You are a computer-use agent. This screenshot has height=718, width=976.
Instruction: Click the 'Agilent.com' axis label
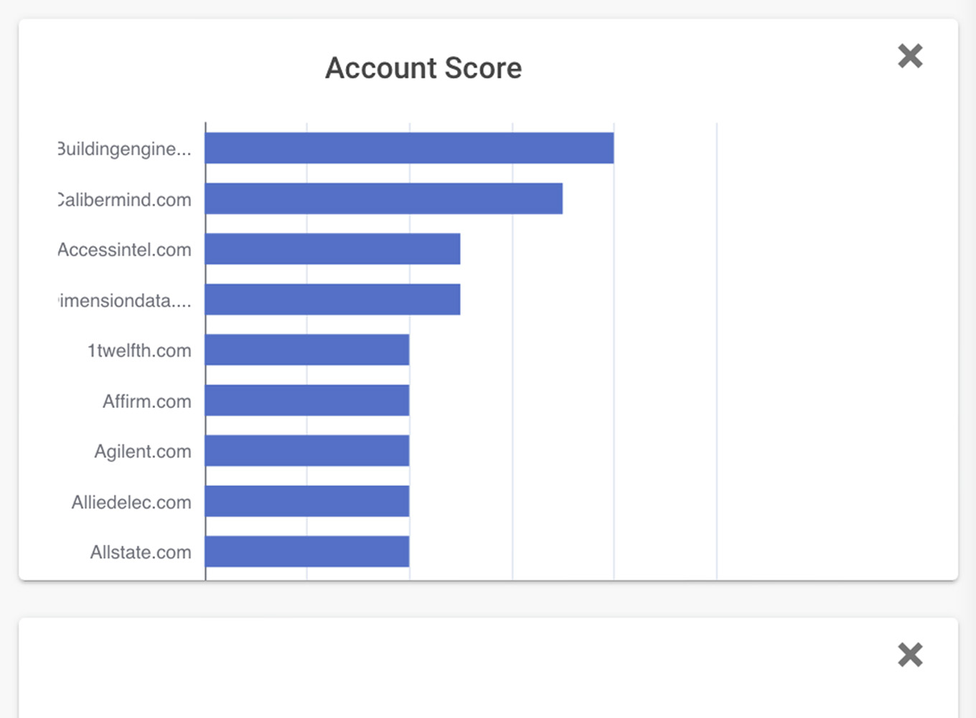coord(143,452)
